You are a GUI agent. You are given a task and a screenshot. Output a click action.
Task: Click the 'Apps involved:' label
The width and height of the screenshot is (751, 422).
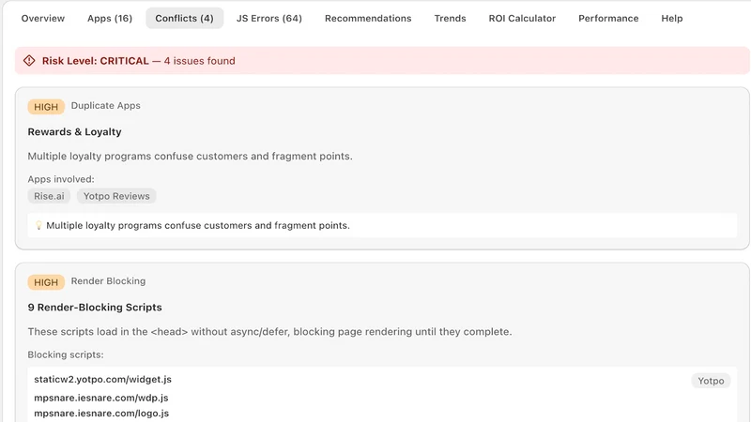click(x=61, y=179)
